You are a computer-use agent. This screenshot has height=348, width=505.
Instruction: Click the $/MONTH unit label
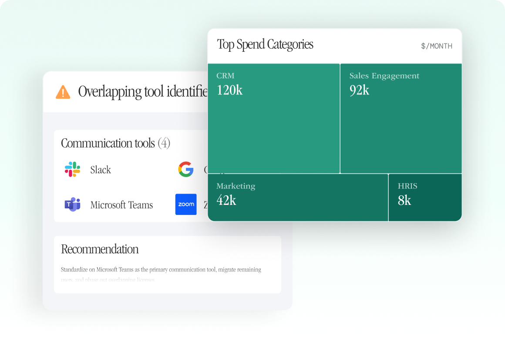(436, 46)
